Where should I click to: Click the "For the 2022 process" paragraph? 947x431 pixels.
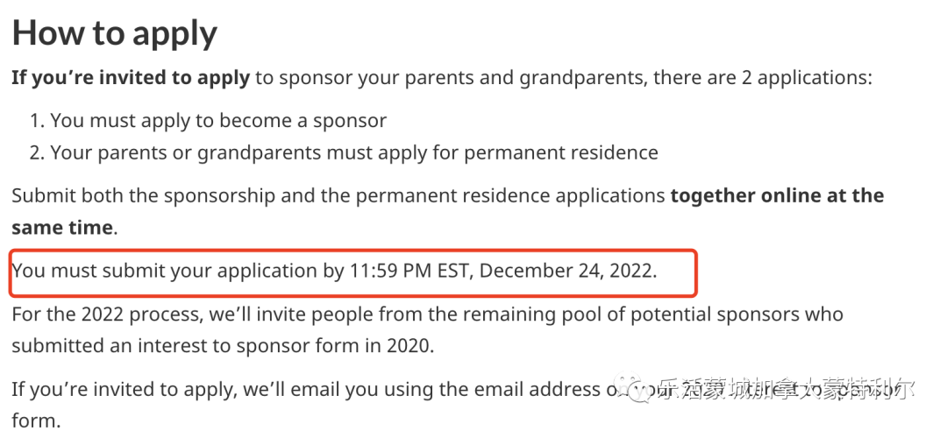tap(427, 330)
